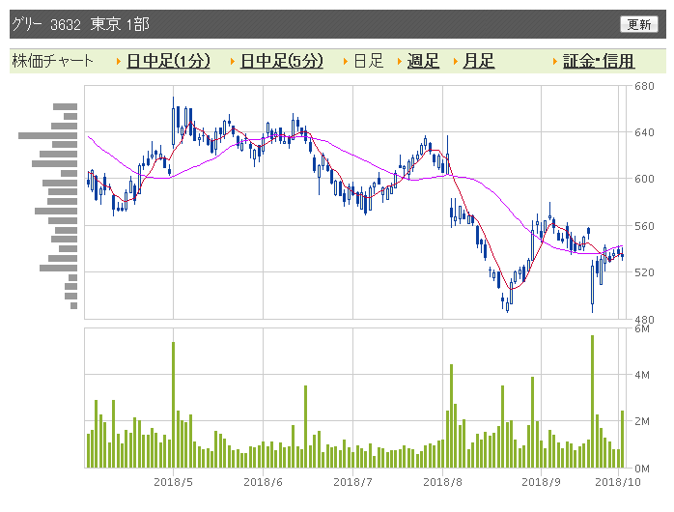Viewport: 674px width, 512px height.
Task: Click the 株価チャート label
Action: [x=52, y=61]
